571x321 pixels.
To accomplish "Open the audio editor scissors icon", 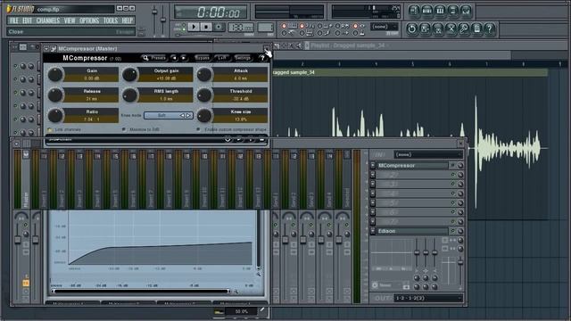I will [451, 29].
